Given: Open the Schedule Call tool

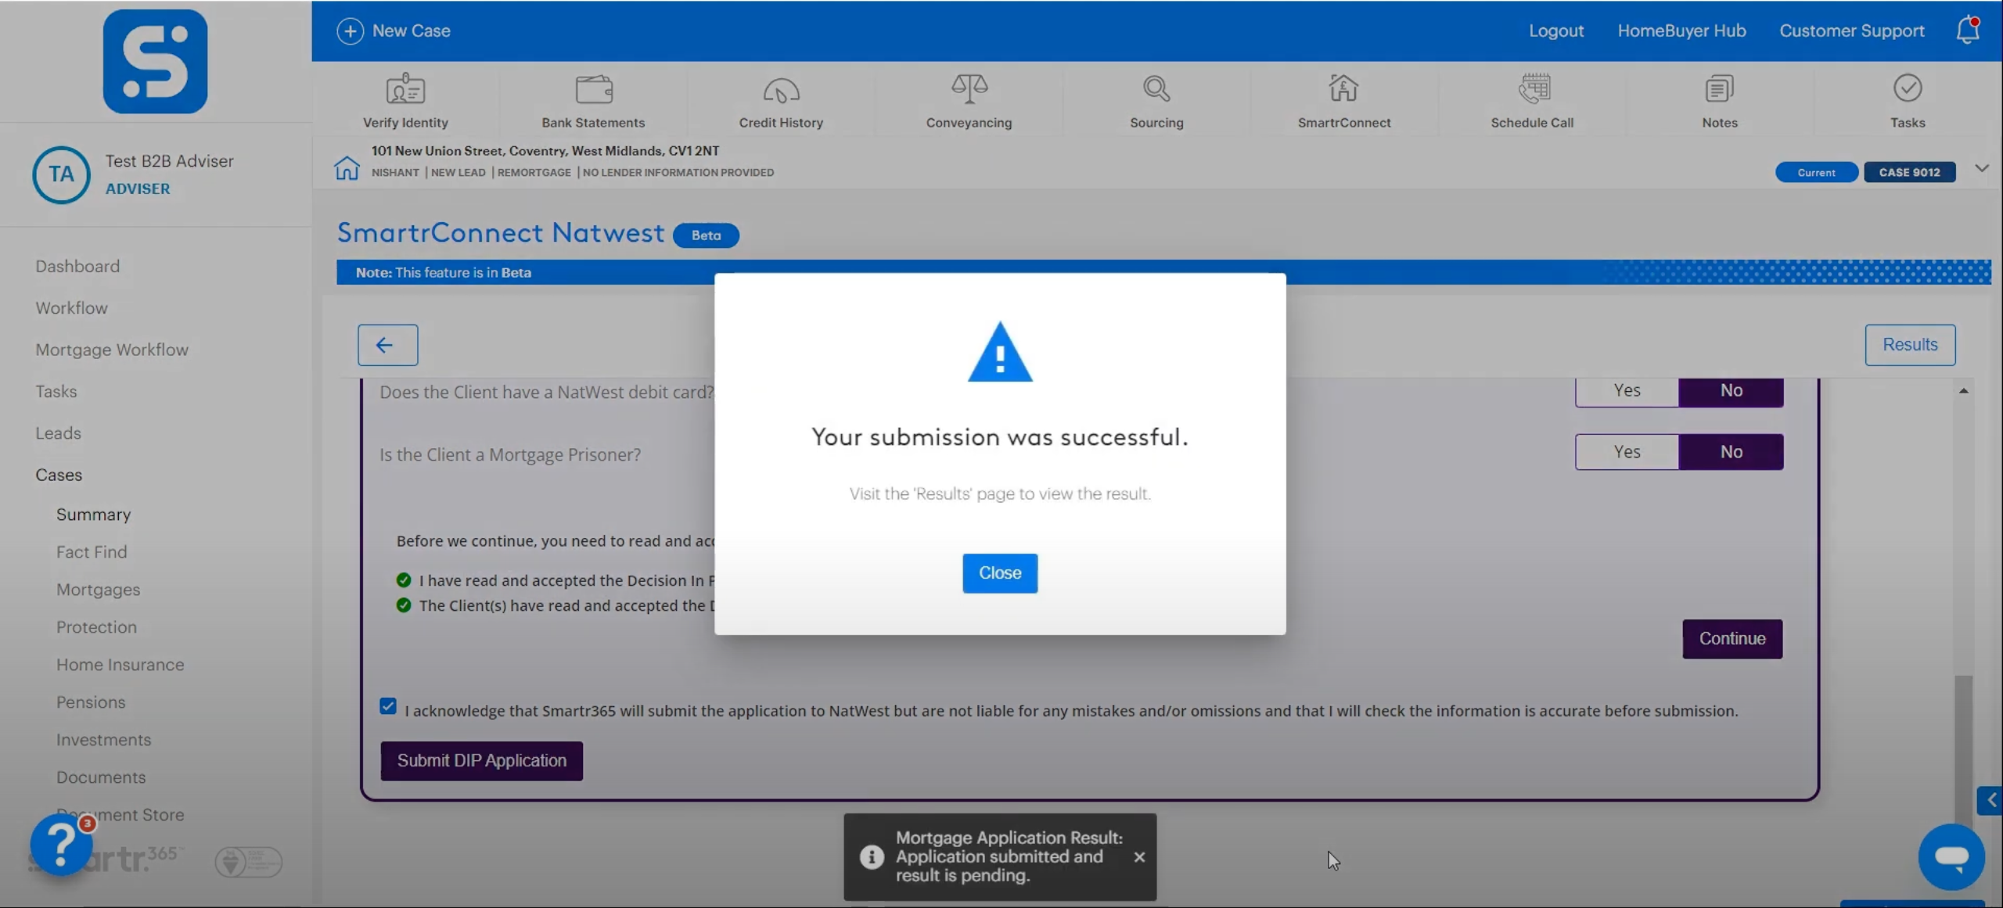Looking at the screenshot, I should tap(1532, 101).
